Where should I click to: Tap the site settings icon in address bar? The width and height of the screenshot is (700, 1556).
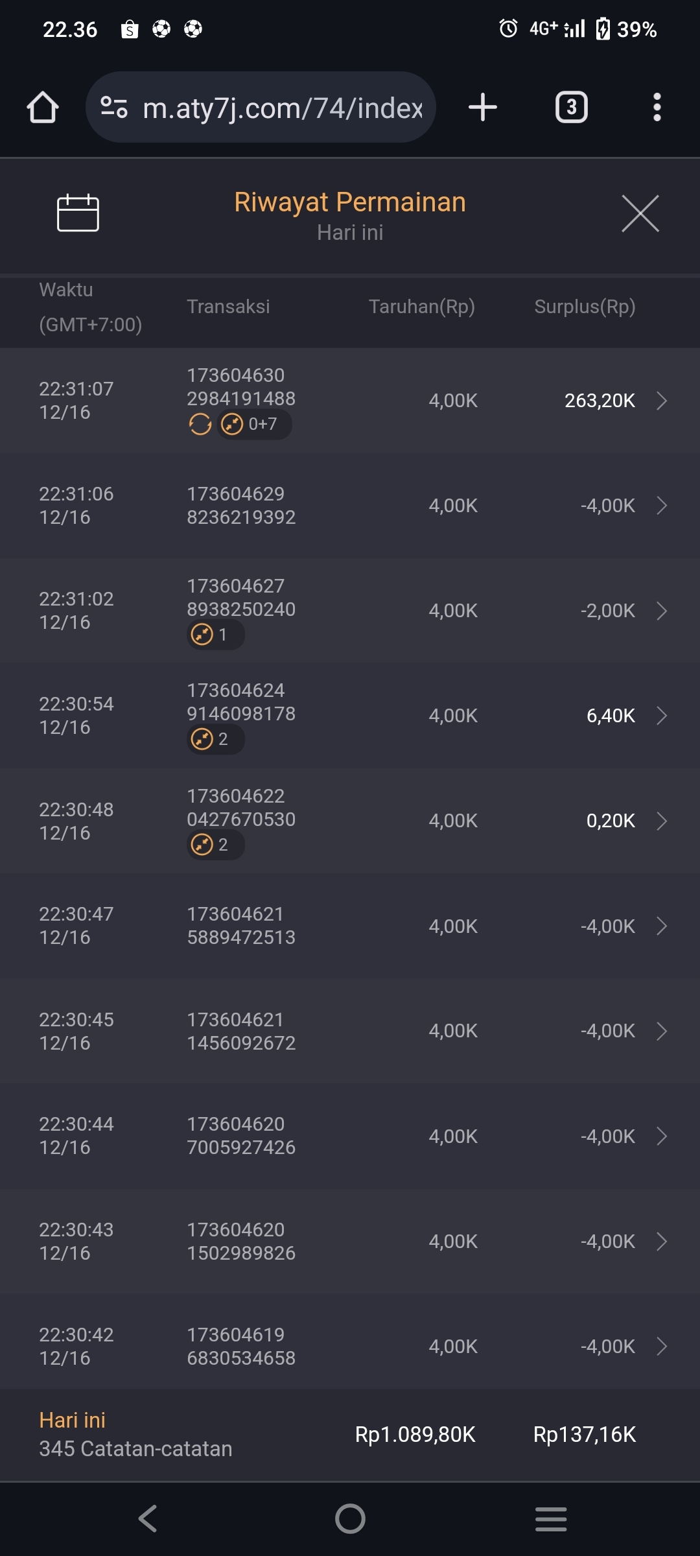(x=114, y=107)
